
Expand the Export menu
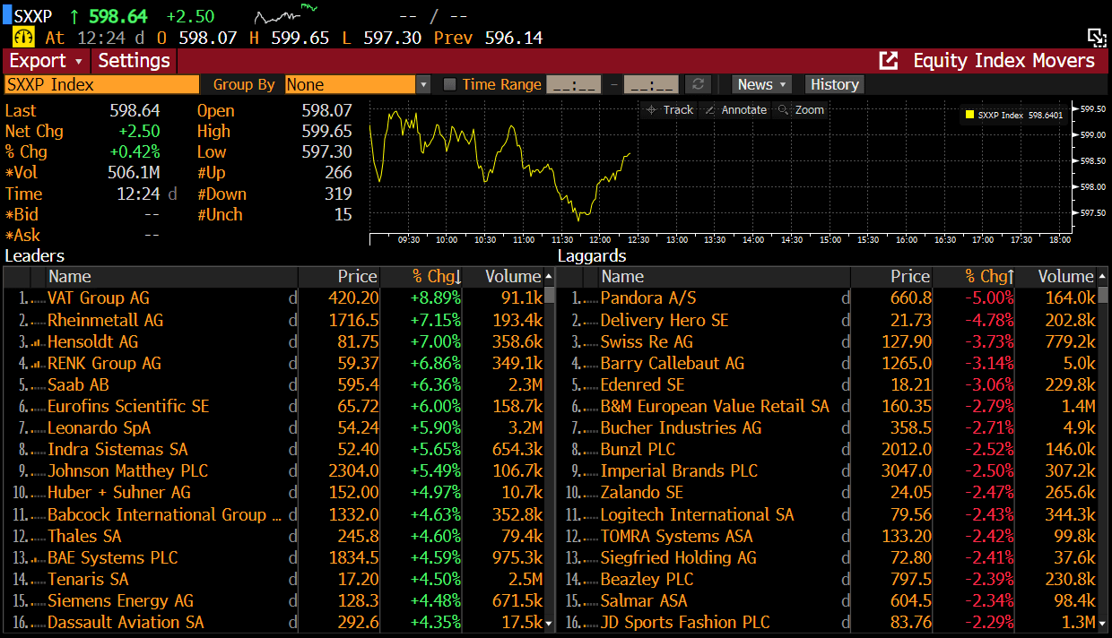tap(46, 61)
